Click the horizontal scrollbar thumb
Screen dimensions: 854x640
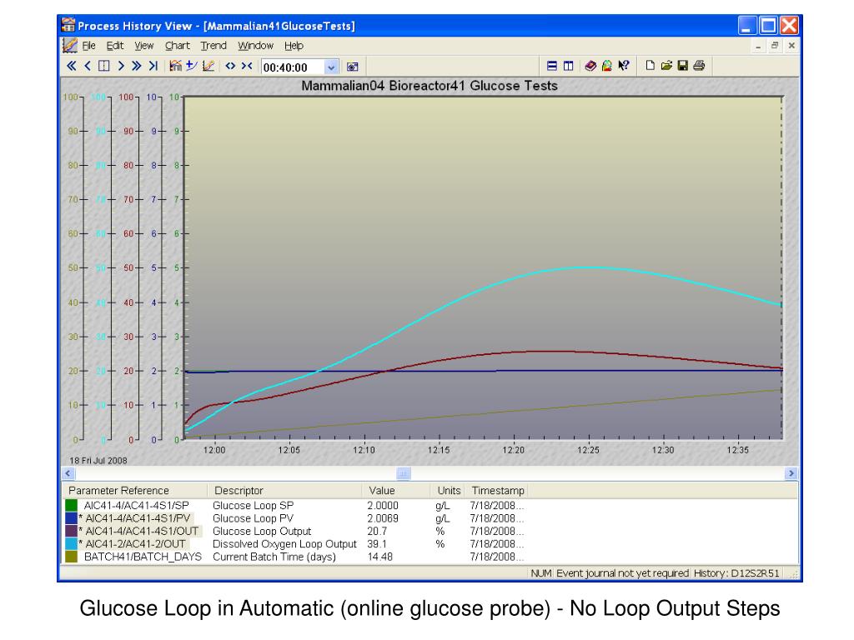(x=404, y=473)
